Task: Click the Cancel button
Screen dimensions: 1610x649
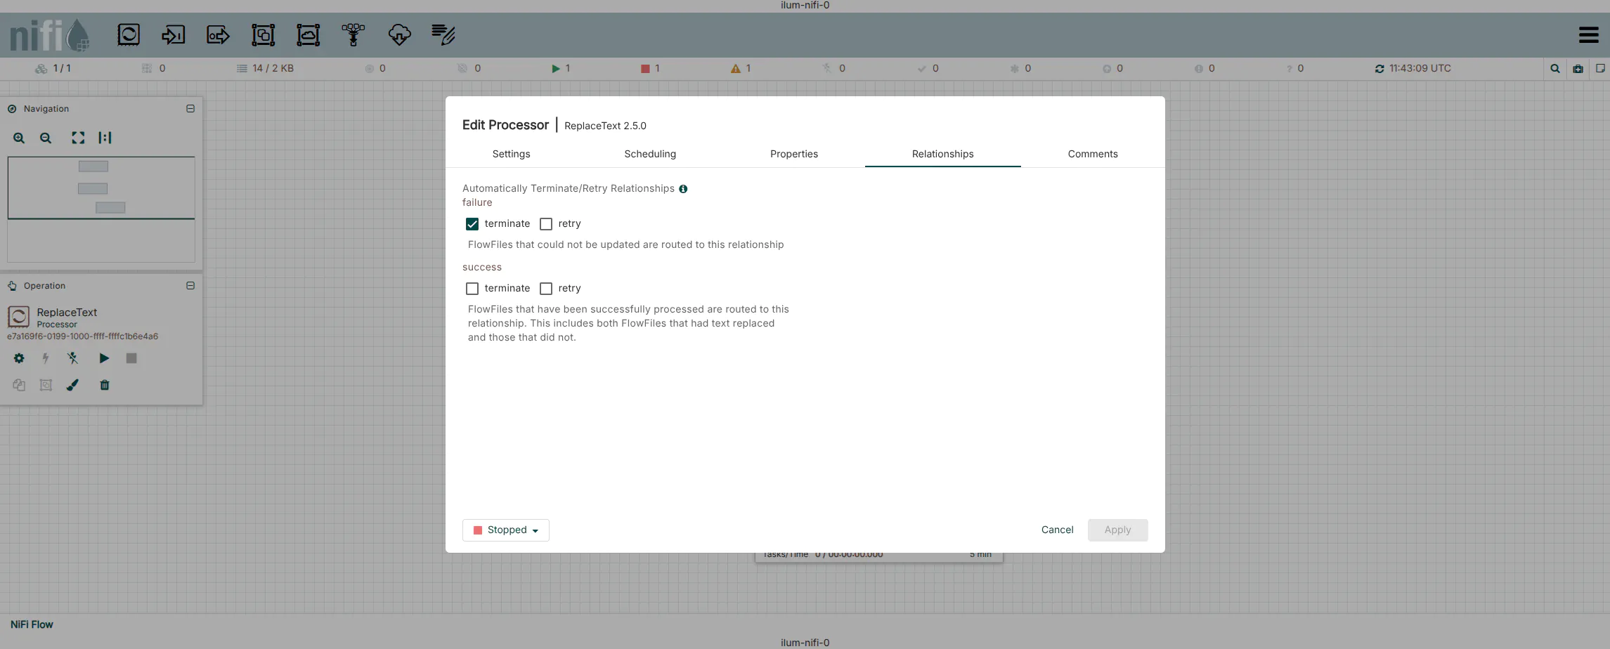Action: point(1057,530)
